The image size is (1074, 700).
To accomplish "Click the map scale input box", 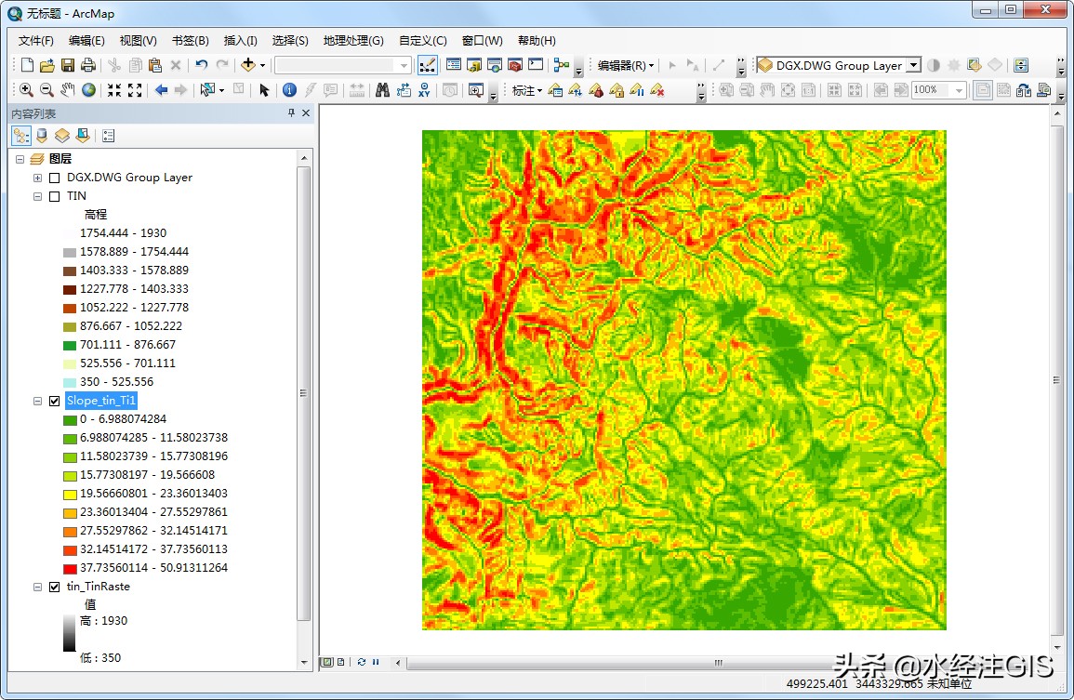I will click(335, 65).
